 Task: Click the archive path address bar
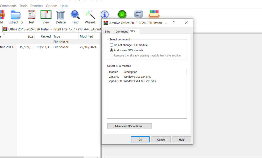(x=52, y=29)
